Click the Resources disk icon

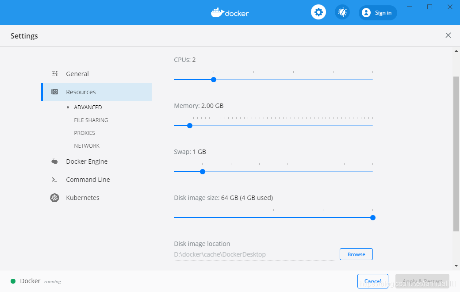(54, 92)
